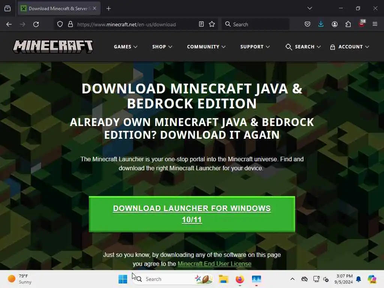Switch to Firefox taskbar icon
This screenshot has width=384, height=288.
pyautogui.click(x=240, y=279)
